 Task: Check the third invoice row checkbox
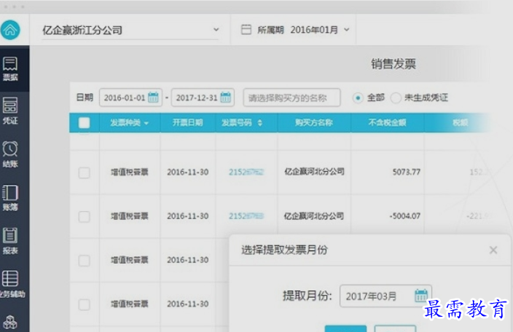(x=84, y=261)
